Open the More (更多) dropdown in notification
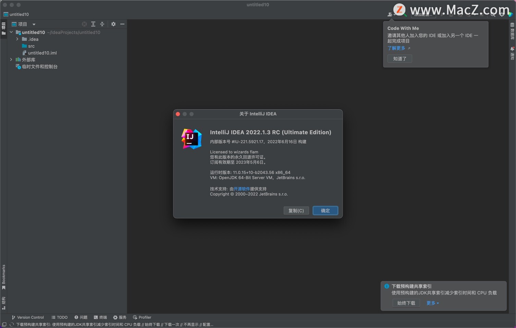This screenshot has width=516, height=328. [x=432, y=303]
